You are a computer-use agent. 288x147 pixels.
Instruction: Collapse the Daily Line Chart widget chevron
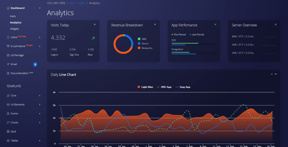tap(272, 74)
